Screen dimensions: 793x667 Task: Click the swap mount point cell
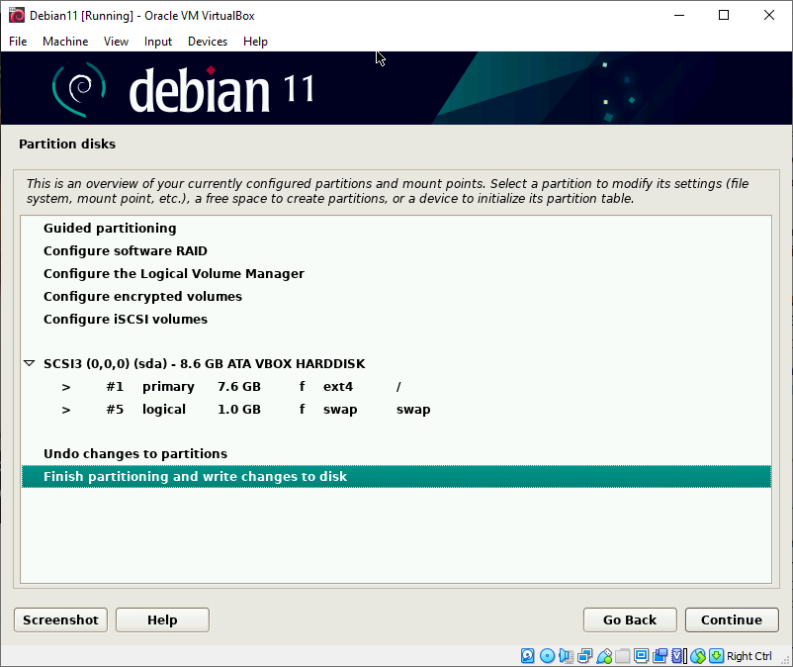413,410
